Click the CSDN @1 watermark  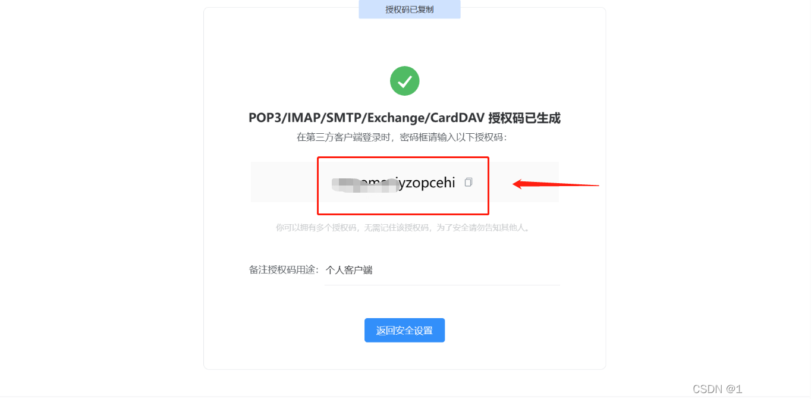[x=717, y=389]
